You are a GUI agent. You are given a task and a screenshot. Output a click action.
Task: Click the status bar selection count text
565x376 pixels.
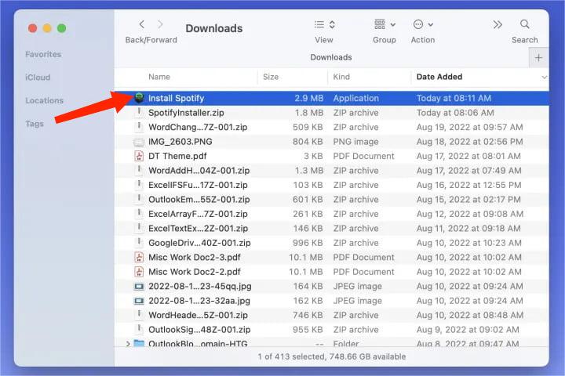click(331, 356)
